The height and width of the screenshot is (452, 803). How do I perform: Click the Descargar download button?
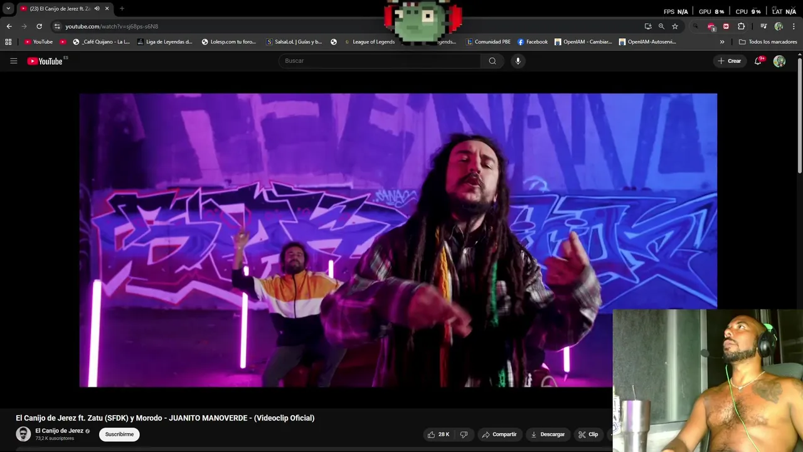click(x=548, y=434)
